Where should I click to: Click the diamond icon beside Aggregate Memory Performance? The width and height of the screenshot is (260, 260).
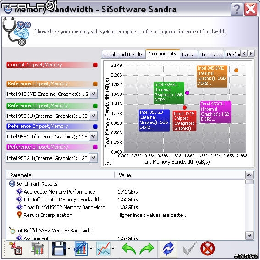(19, 191)
